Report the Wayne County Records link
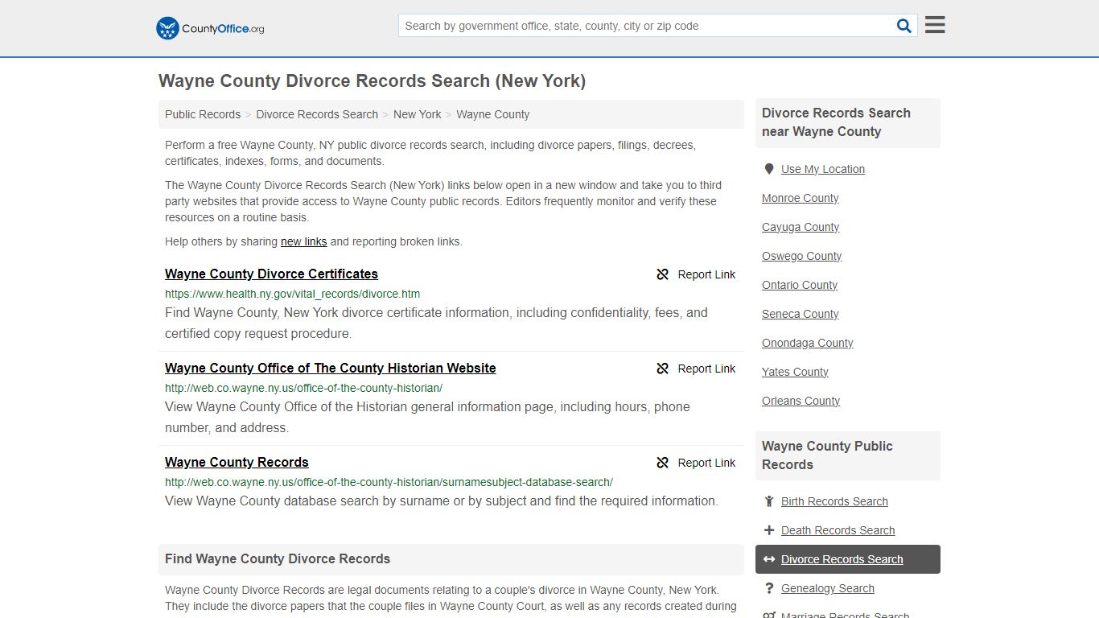Viewport: 1099px width, 618px height. [696, 463]
